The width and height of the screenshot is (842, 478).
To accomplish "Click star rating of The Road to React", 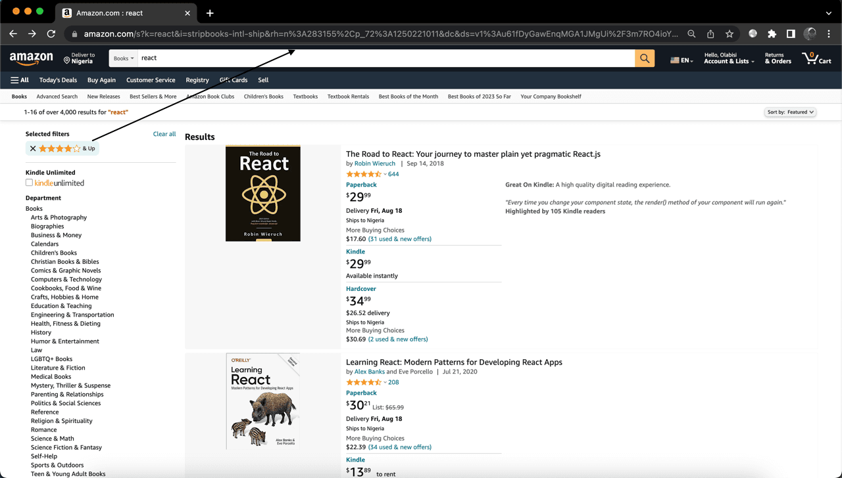I will (x=364, y=174).
